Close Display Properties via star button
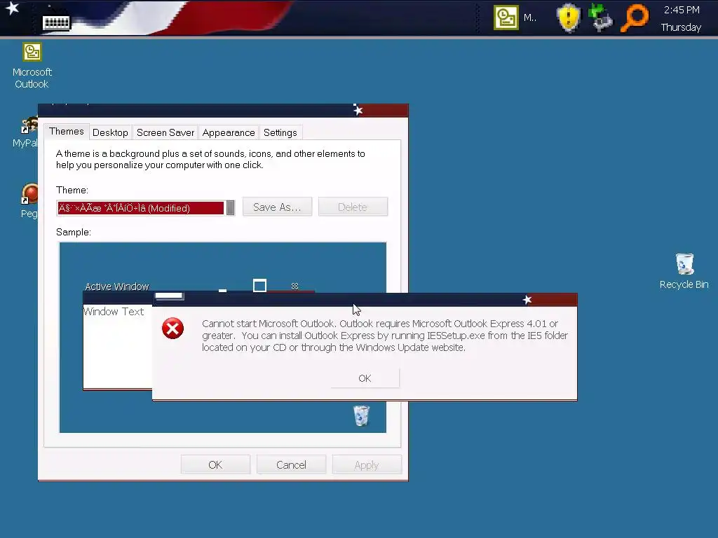Viewport: 718px width, 538px height. tap(358, 110)
